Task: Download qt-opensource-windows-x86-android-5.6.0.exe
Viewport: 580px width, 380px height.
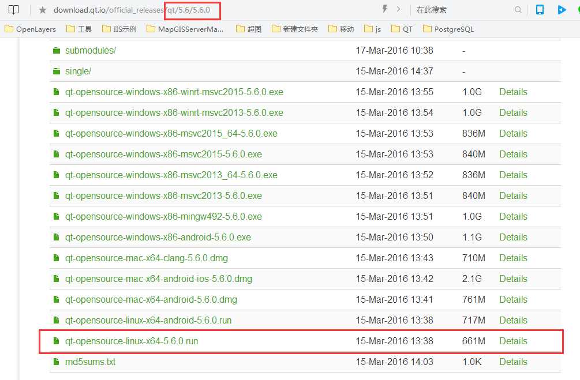Action: pos(158,237)
